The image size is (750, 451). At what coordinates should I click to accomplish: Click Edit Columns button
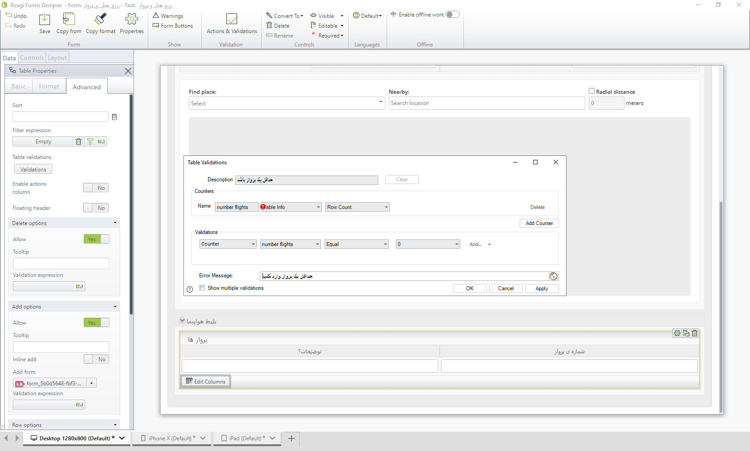pos(206,381)
